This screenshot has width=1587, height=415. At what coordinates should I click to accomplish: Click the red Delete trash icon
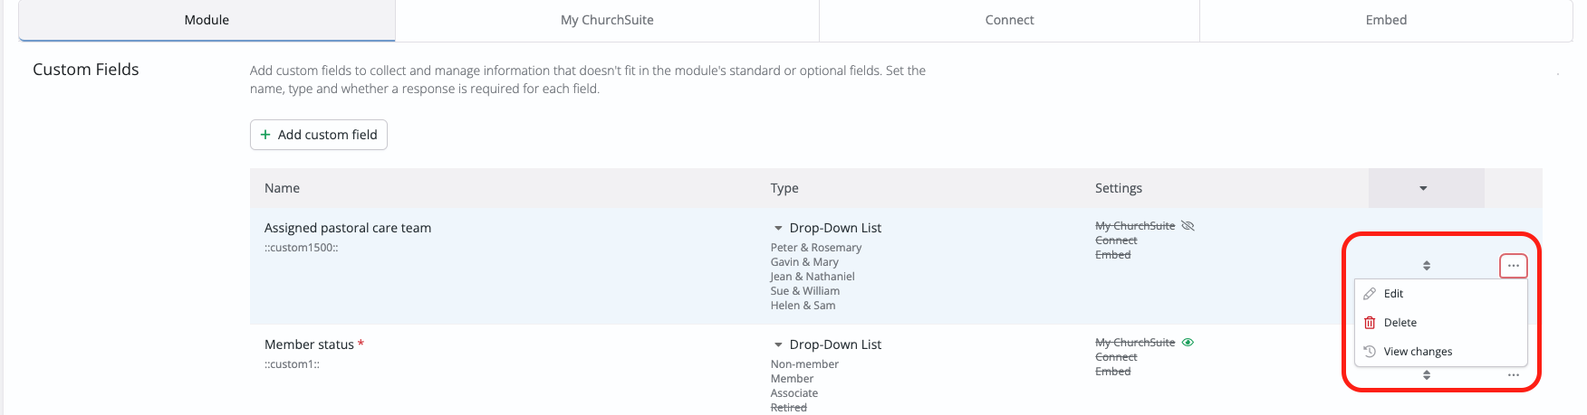[1370, 323]
